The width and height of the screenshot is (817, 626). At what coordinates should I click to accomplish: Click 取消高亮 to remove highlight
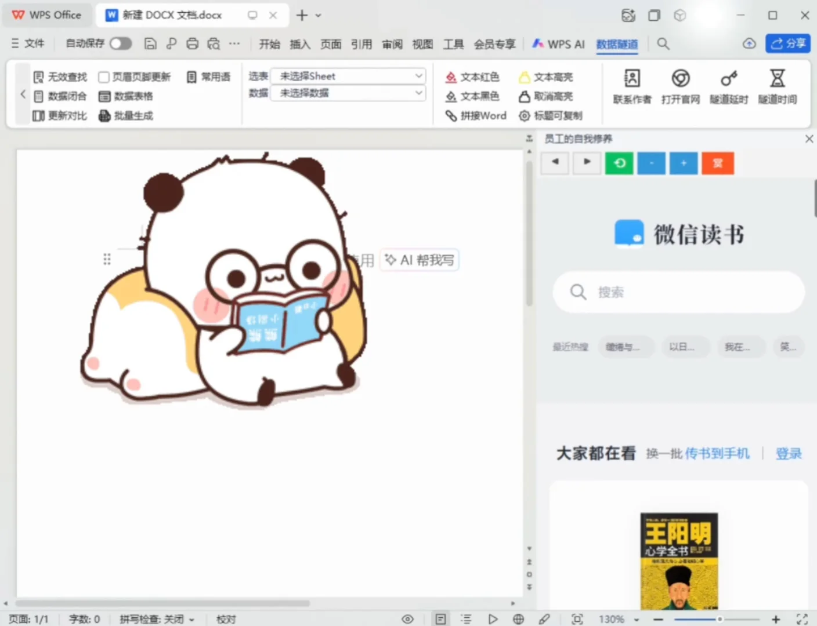(x=546, y=96)
